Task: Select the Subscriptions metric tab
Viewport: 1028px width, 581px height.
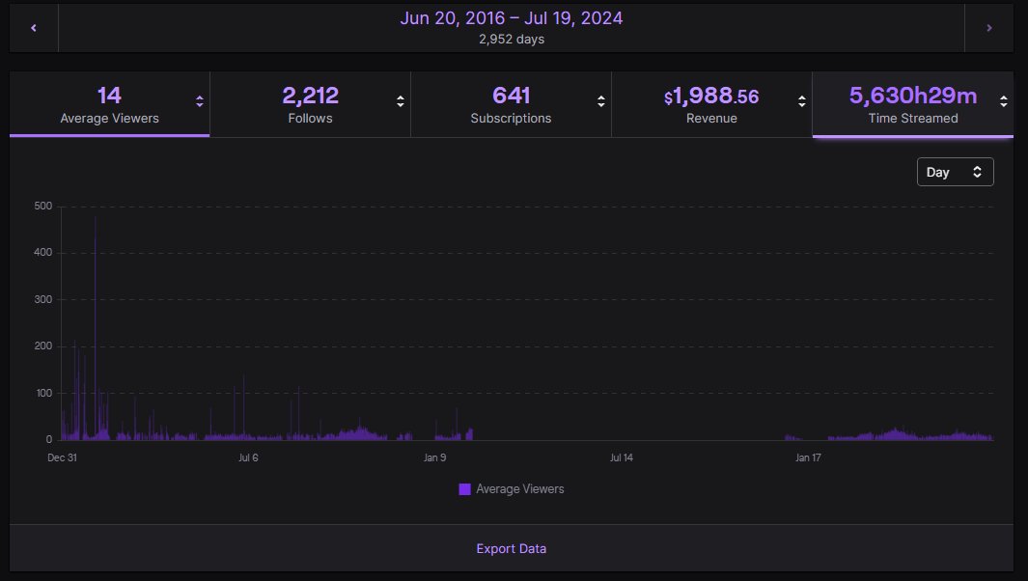Action: point(511,104)
